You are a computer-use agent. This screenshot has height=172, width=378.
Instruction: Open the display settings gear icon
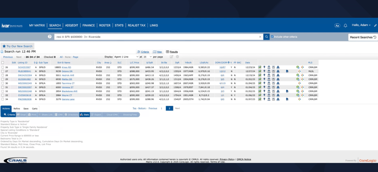pyautogui.click(x=177, y=57)
